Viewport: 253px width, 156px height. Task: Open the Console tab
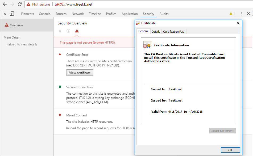[45, 14]
